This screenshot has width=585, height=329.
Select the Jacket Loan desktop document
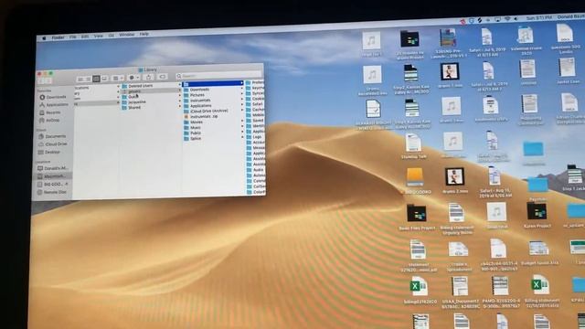click(x=568, y=71)
